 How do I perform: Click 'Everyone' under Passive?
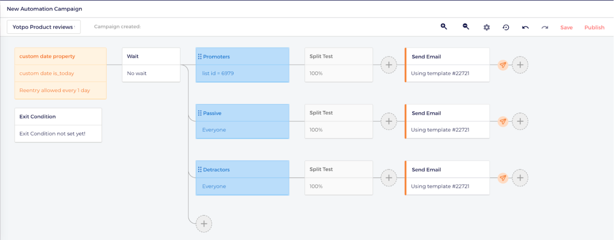click(214, 130)
